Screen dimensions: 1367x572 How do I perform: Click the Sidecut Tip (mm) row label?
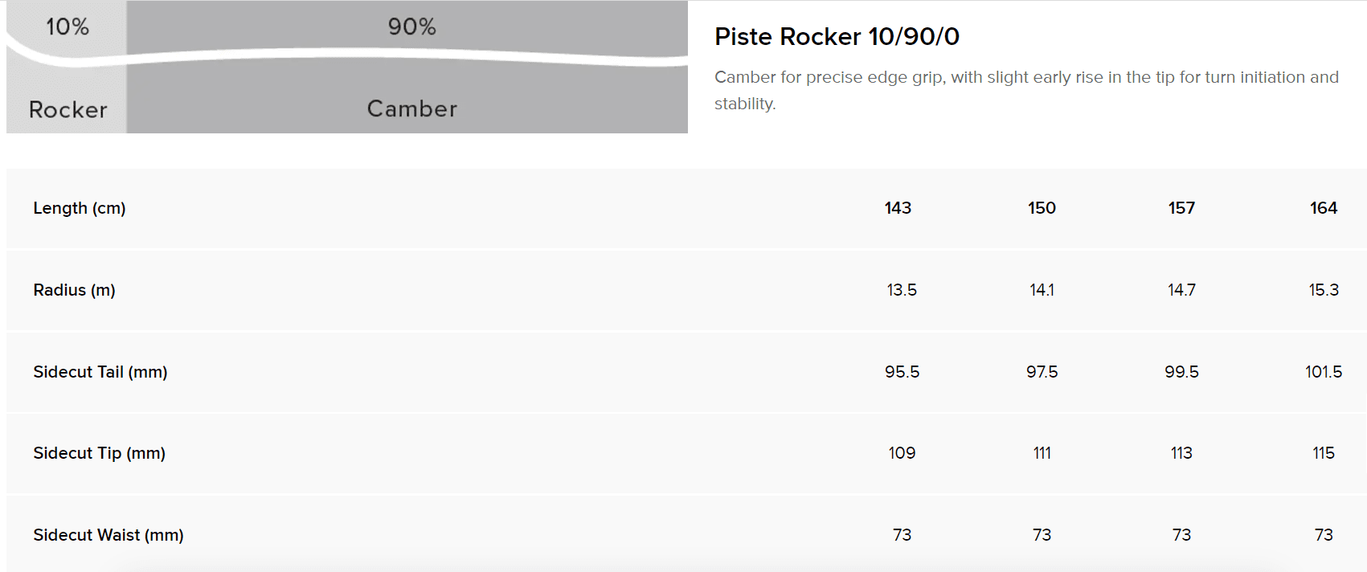click(100, 453)
